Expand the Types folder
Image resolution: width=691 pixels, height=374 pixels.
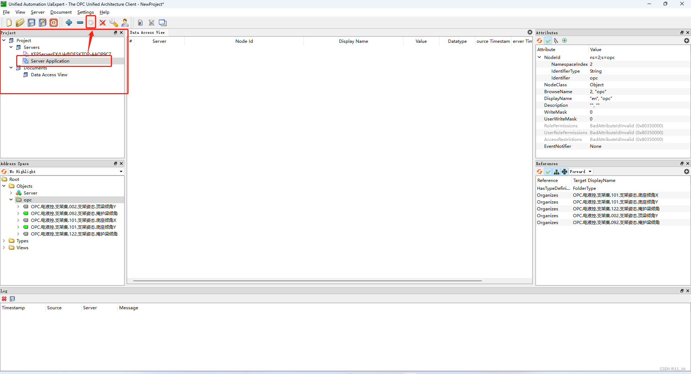[x=4, y=241]
